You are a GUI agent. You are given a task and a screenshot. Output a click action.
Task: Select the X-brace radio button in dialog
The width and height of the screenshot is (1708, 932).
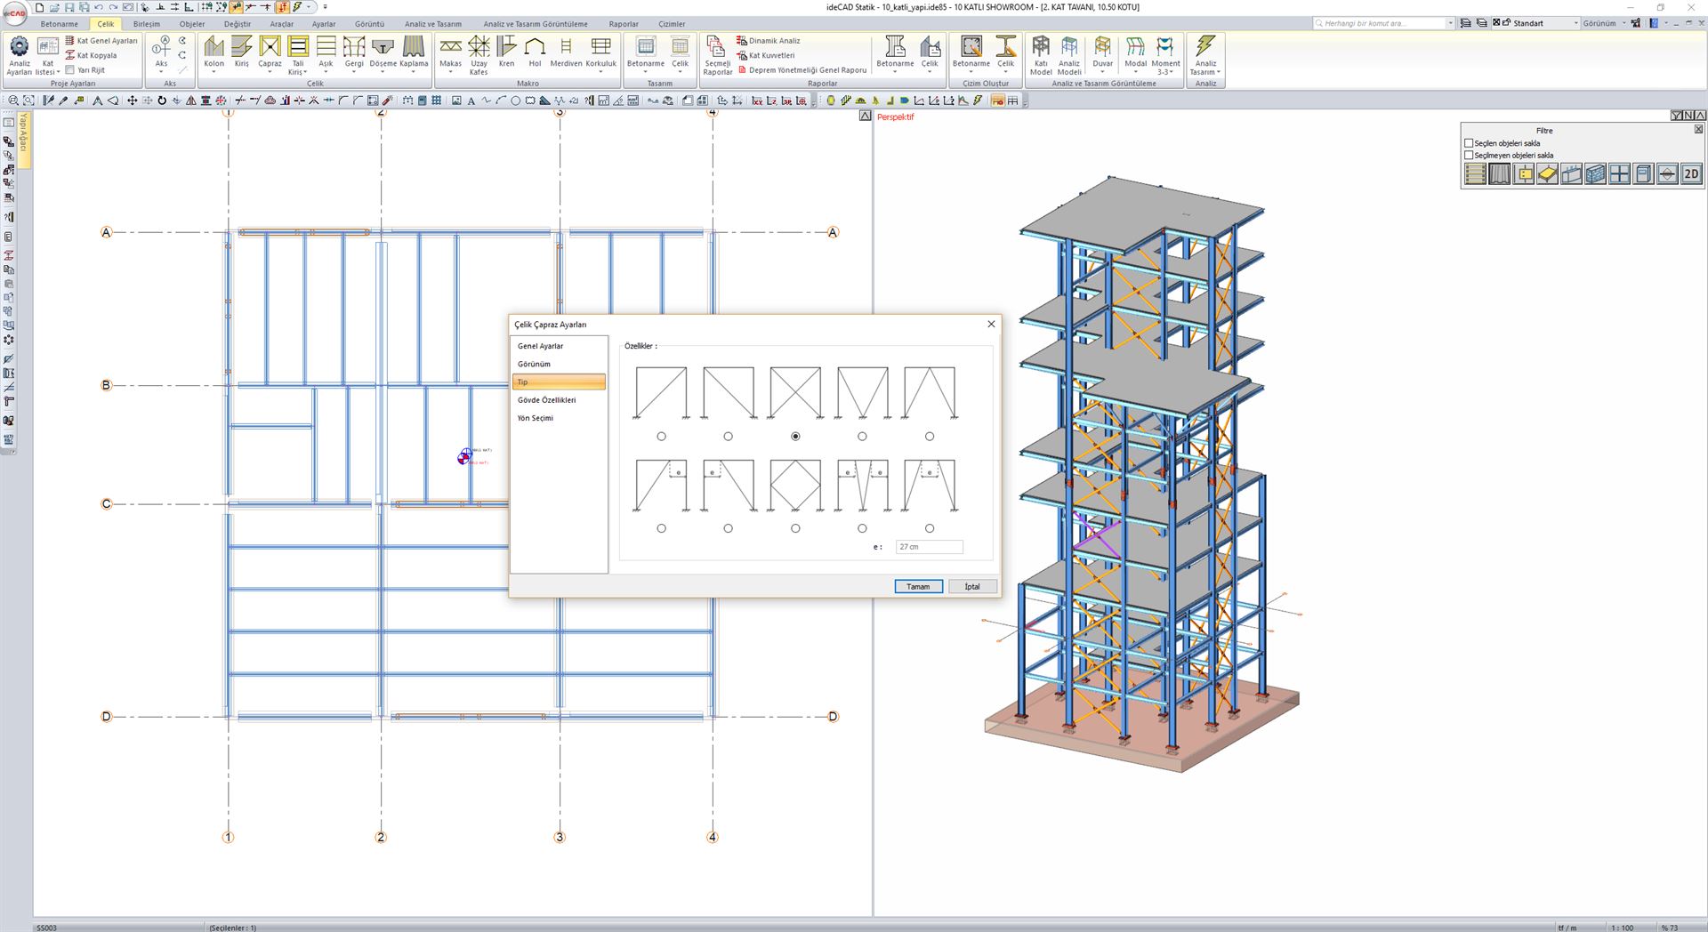click(x=795, y=436)
